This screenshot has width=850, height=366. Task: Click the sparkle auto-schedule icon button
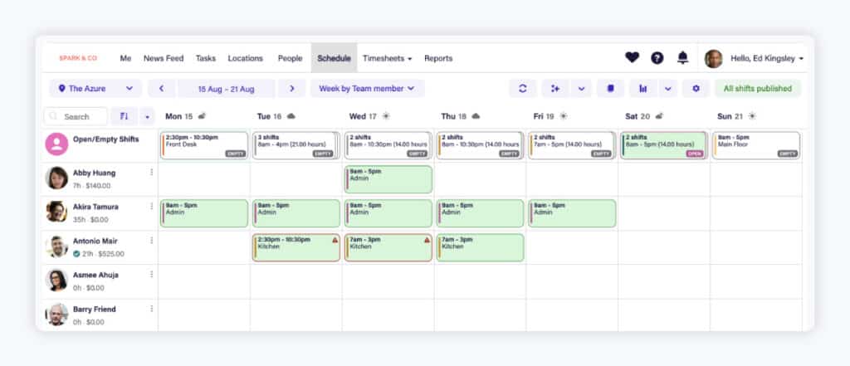555,88
